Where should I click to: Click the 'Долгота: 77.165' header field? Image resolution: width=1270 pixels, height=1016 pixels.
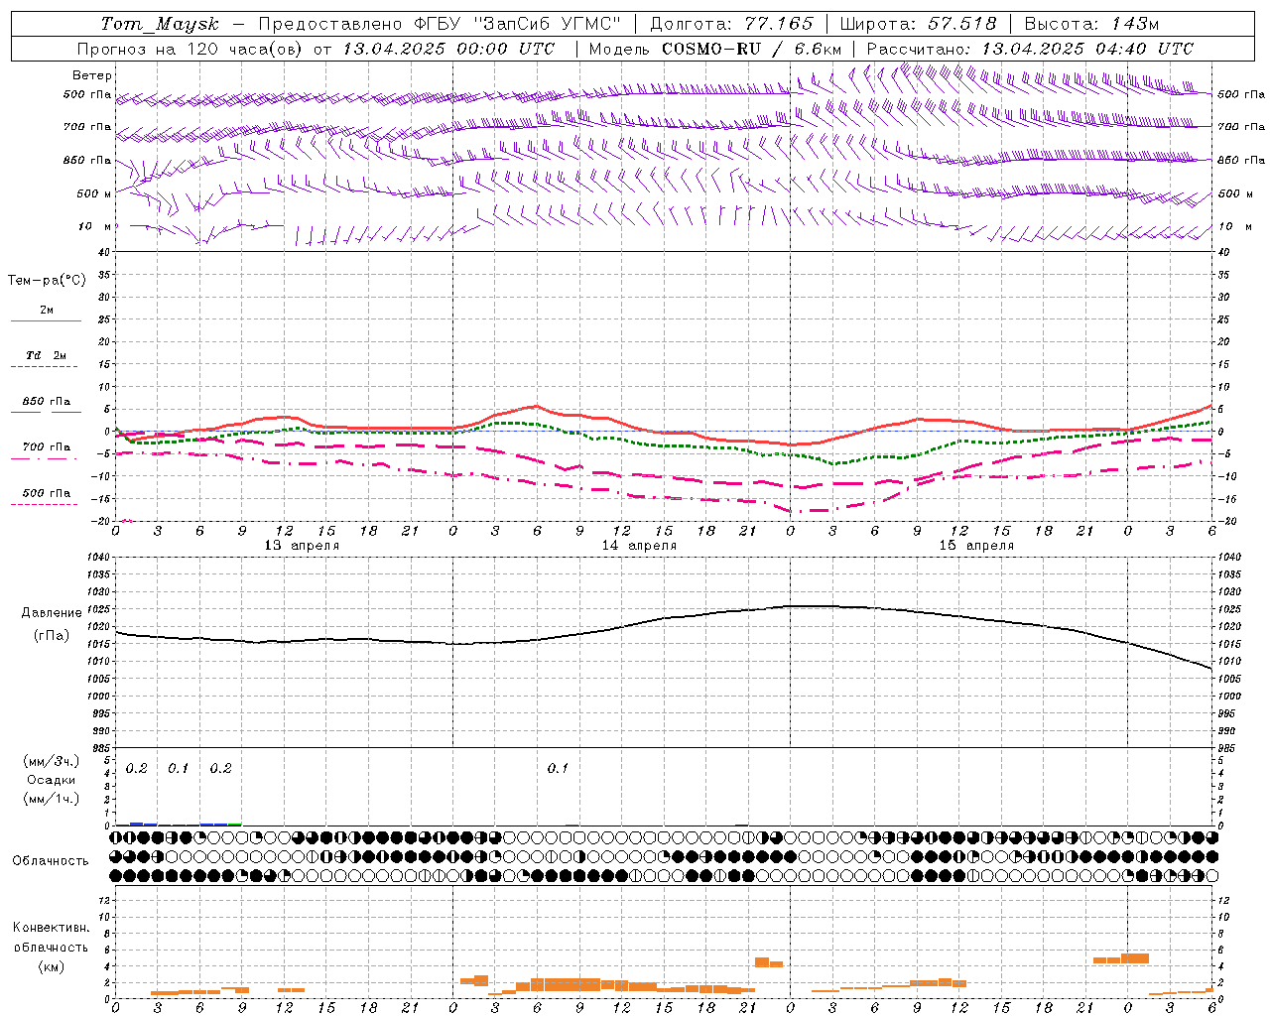coord(732,24)
